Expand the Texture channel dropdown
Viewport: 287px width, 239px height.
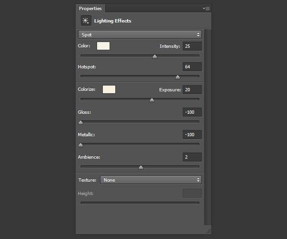(151, 180)
